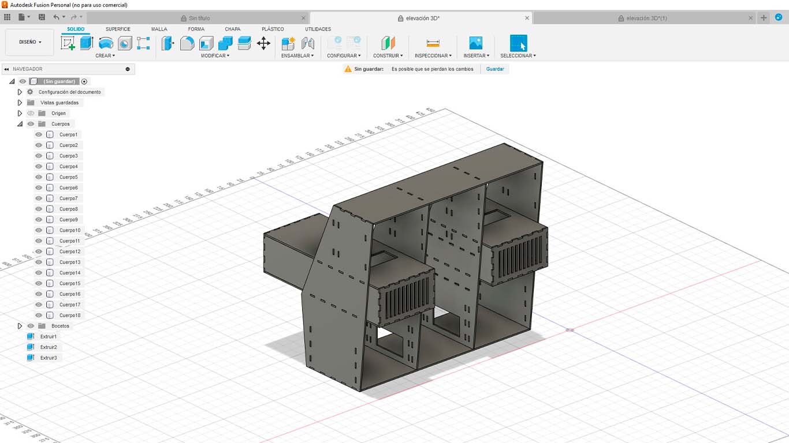This screenshot has width=789, height=443.
Task: Open the MODIFICAR dropdown menu
Action: pyautogui.click(x=215, y=56)
